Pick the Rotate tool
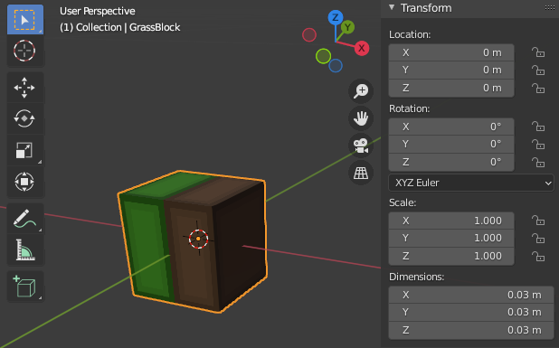The height and width of the screenshot is (348, 559). pyautogui.click(x=25, y=118)
